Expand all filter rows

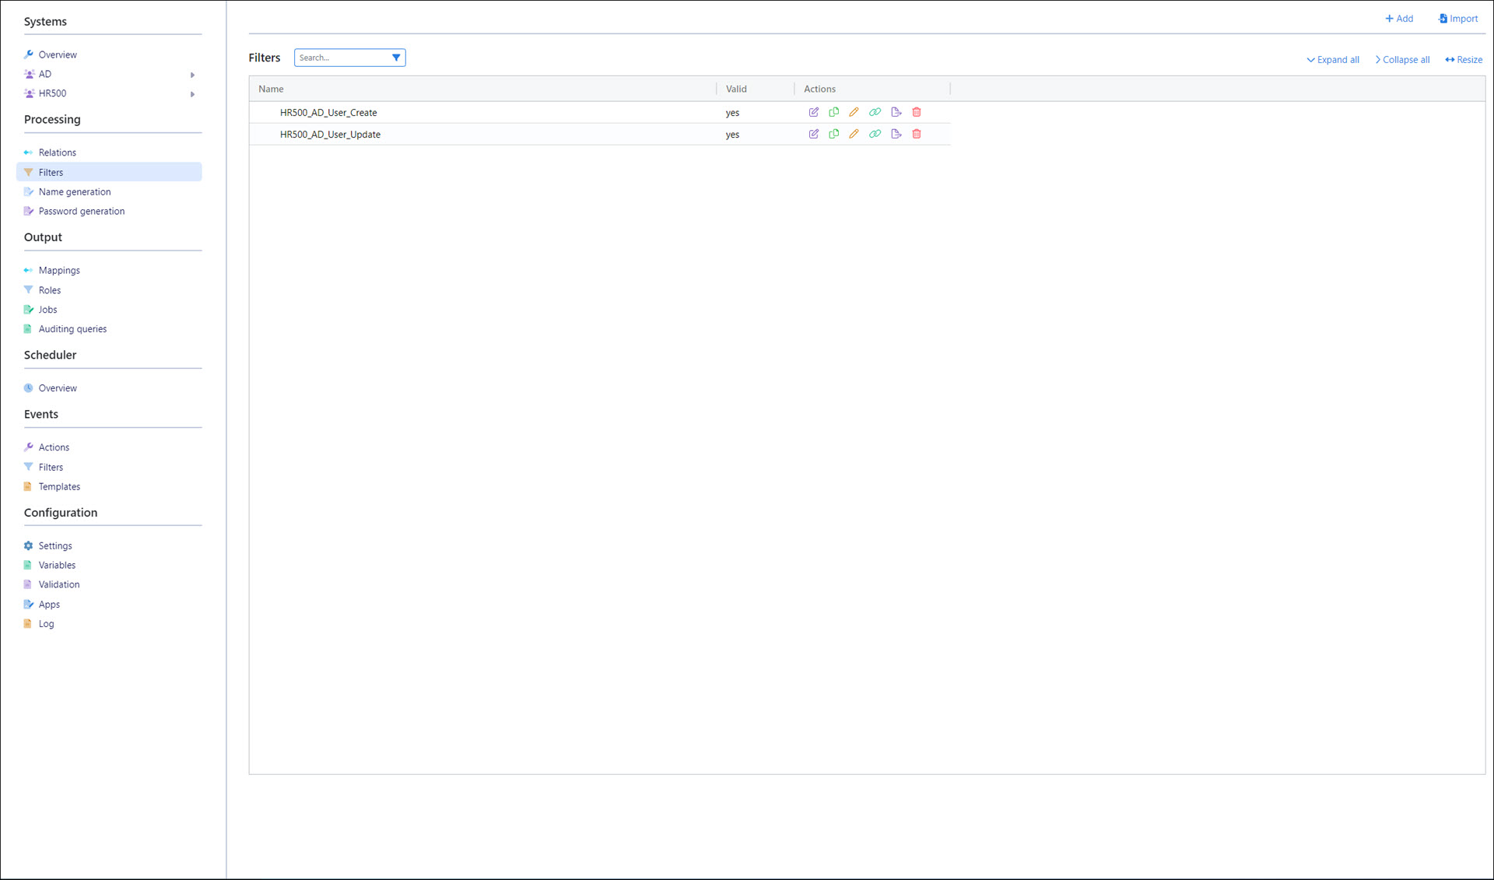click(1333, 60)
